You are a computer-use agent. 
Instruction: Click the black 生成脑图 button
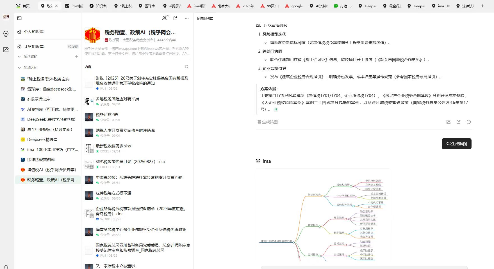[x=456, y=144]
